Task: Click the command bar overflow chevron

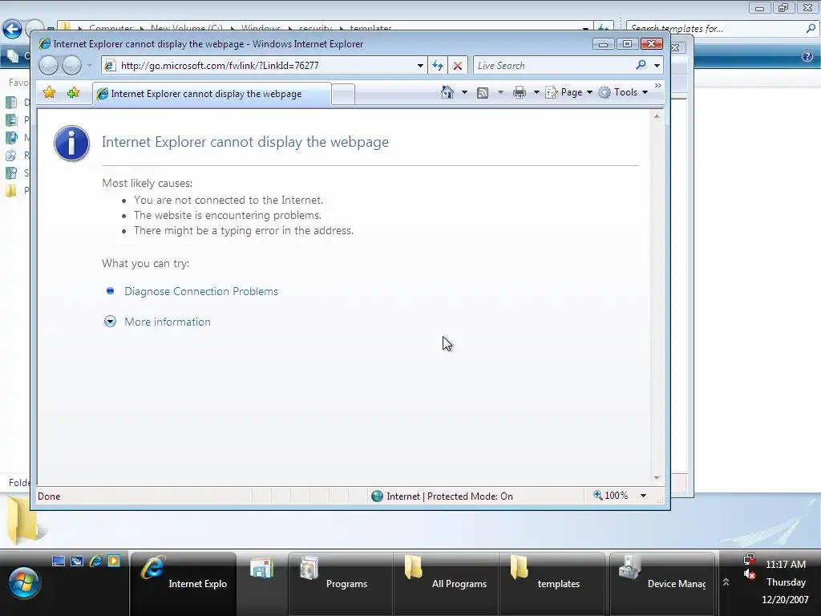Action: click(x=658, y=85)
